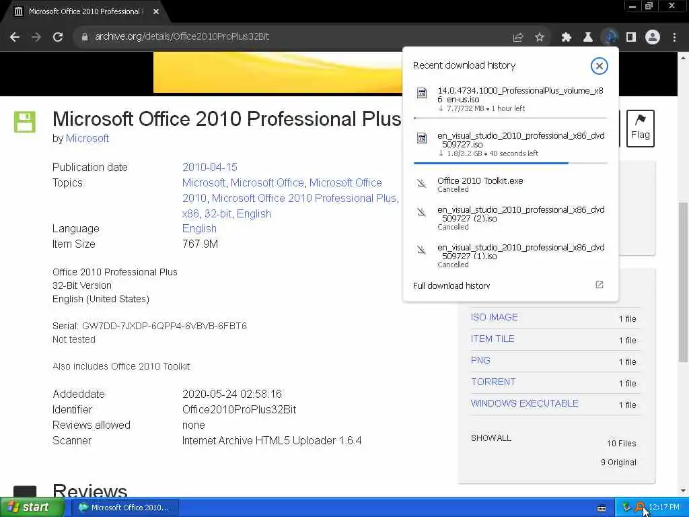689x517 pixels.
Task: Open the Windows start button
Action: 32,508
